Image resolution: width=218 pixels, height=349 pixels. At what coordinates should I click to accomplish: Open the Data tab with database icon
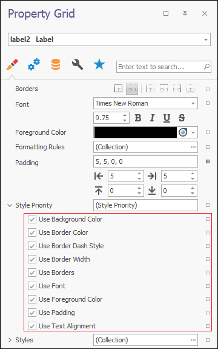click(x=56, y=64)
